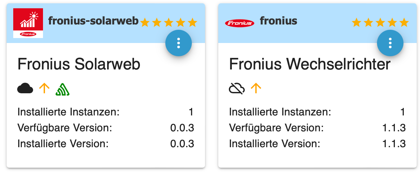
Task: Click the orange arrow icon under Fronius Wechselrichter
Action: (x=256, y=88)
